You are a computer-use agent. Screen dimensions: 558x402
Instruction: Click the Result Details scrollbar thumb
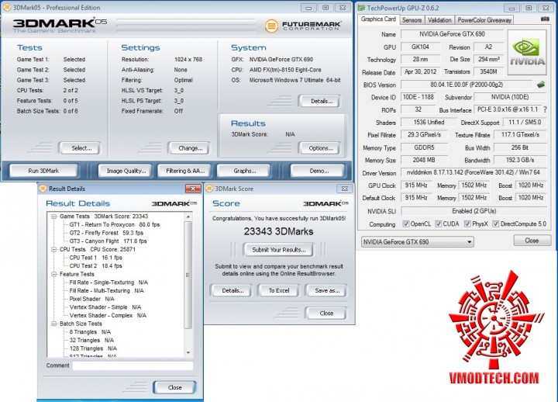coord(188,275)
